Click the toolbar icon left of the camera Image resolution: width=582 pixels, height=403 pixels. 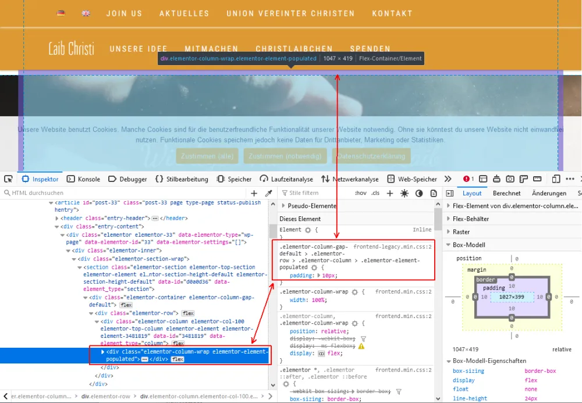496,179
